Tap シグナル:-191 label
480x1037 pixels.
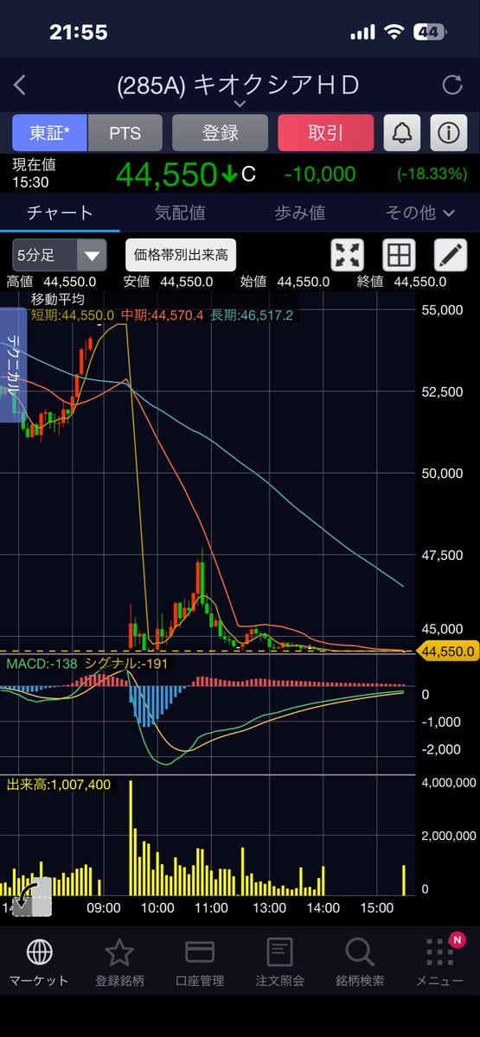[x=125, y=664]
